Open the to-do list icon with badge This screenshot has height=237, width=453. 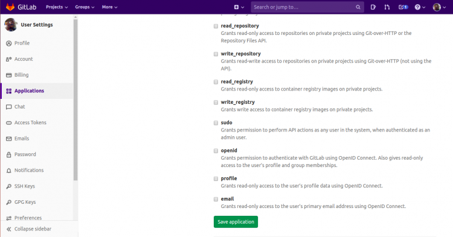tap(403, 7)
